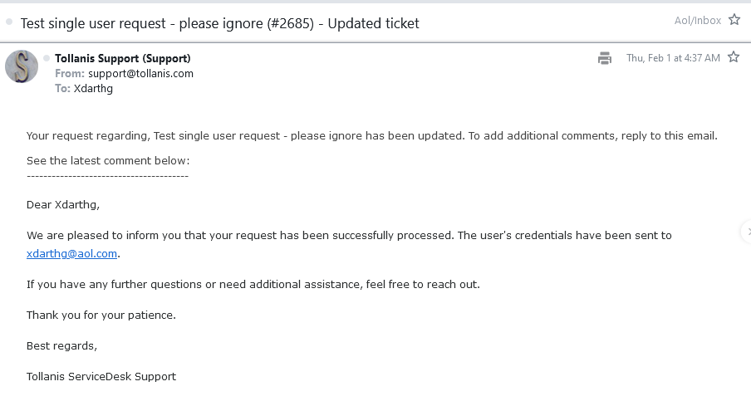Toggle the status dot beside sender name
Screen dimensions: 751x401
(x=47, y=58)
